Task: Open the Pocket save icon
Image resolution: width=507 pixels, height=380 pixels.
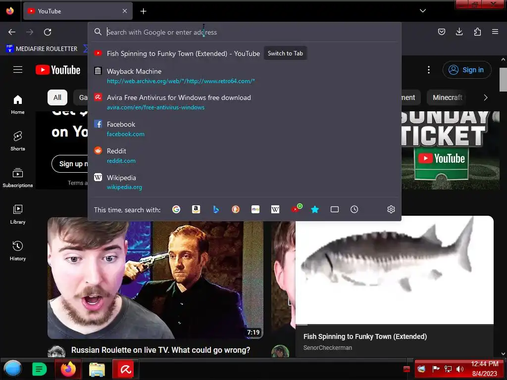Action: [x=441, y=32]
